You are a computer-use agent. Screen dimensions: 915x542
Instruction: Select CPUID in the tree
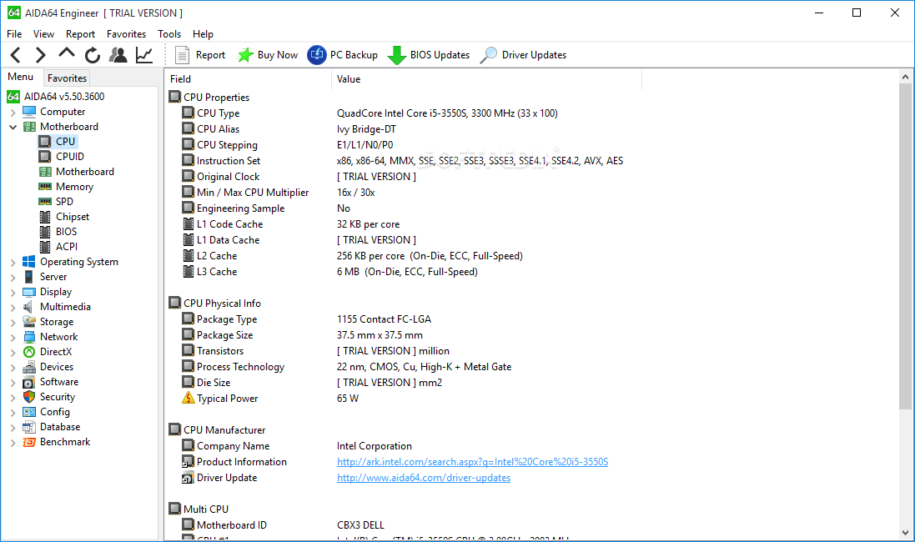pos(69,157)
